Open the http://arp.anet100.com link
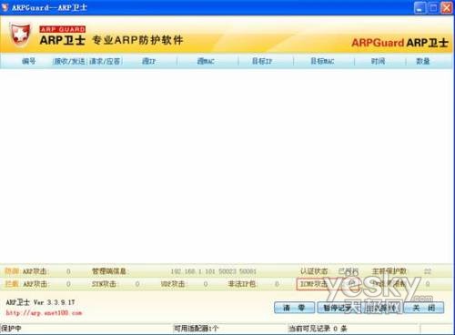This screenshot has height=335, width=455. [x=44, y=313]
